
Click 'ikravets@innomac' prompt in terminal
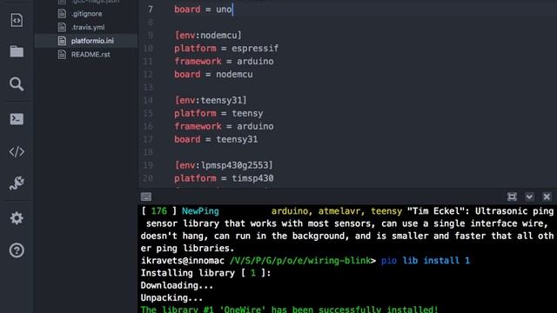pyautogui.click(x=183, y=261)
